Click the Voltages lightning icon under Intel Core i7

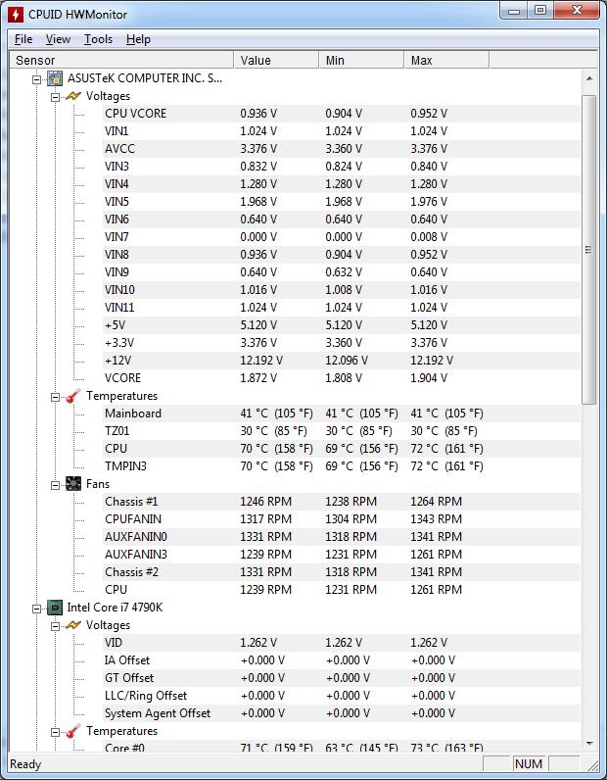click(73, 625)
